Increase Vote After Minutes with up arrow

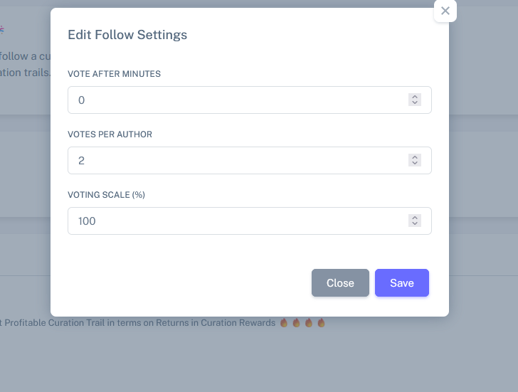(415, 97)
